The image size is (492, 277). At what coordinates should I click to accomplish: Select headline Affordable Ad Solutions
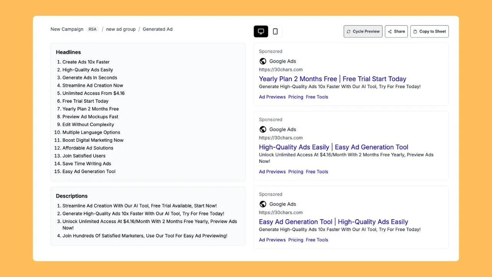(x=88, y=148)
